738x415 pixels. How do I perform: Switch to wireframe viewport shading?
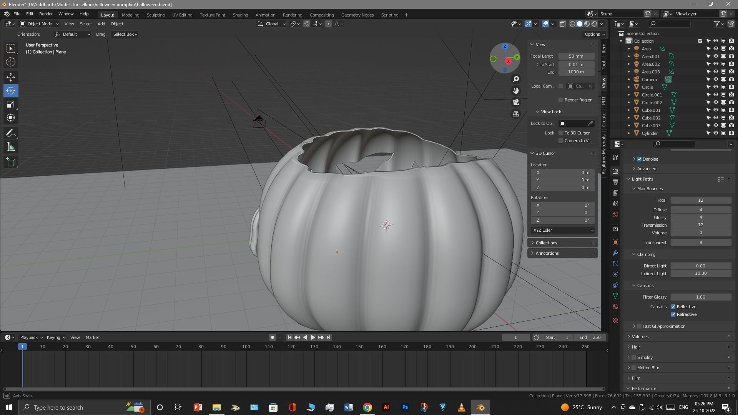(572, 24)
